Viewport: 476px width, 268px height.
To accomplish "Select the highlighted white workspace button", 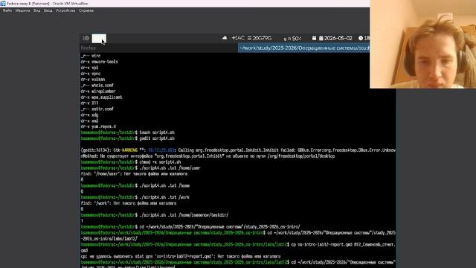I will pos(99,38).
